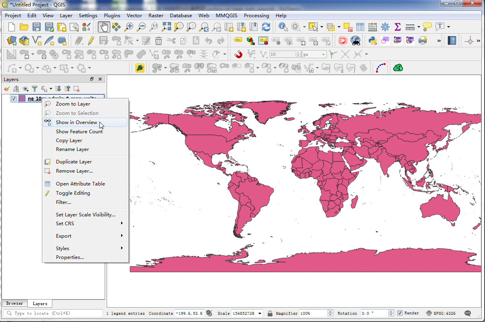485x322 pixels.
Task: Click the Rotation spin box stepper
Action: (391, 313)
